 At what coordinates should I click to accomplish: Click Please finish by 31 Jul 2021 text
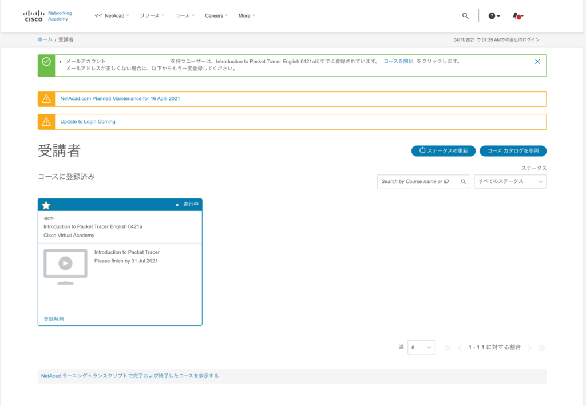pos(126,261)
